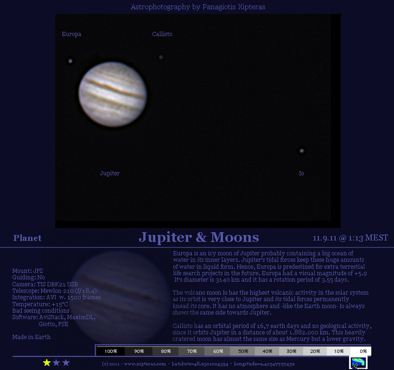Click the yellow first rating star

tap(47, 363)
